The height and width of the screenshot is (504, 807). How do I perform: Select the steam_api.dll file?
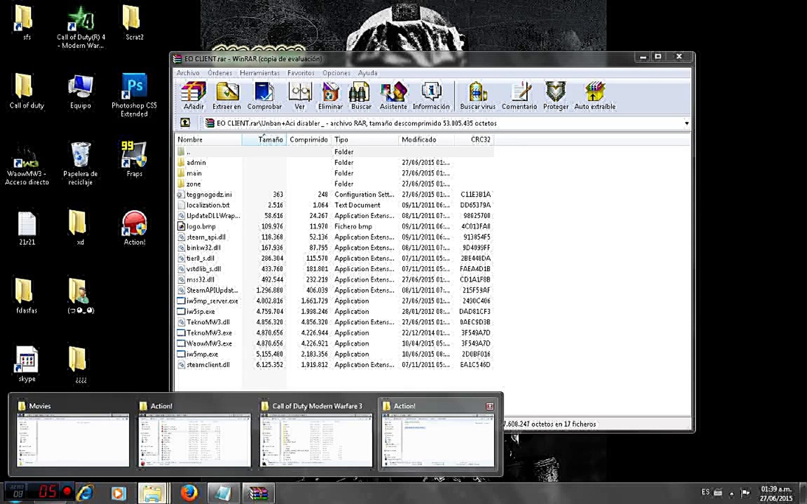334,237
